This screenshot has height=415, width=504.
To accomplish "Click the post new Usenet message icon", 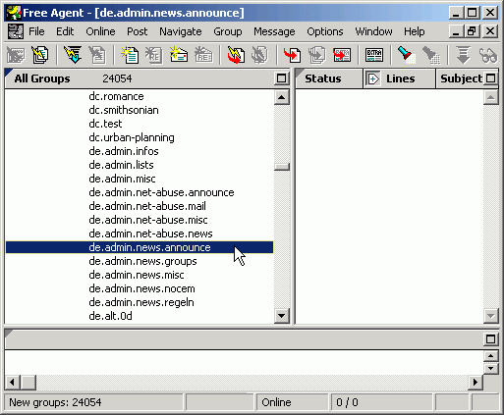I will click(x=130, y=55).
